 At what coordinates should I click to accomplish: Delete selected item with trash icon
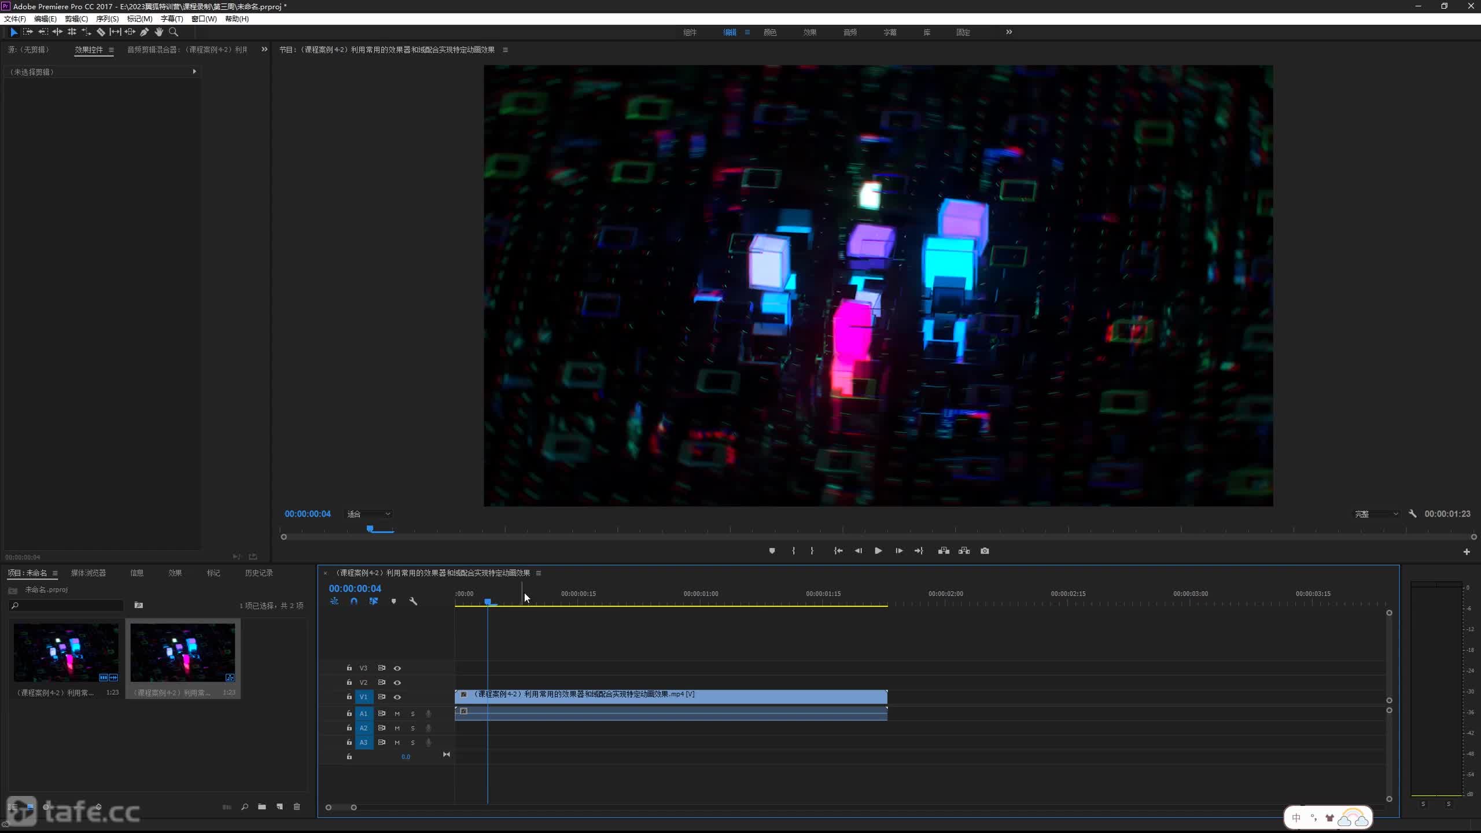[x=297, y=806]
